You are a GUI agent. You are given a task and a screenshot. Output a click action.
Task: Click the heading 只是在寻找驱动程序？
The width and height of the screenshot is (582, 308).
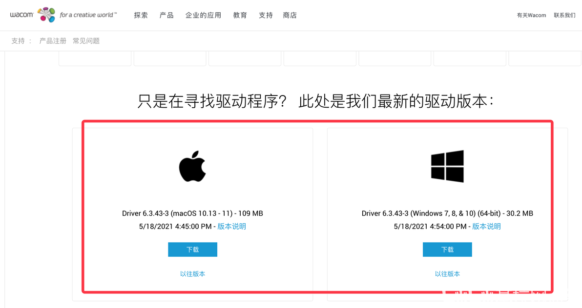tap(212, 101)
